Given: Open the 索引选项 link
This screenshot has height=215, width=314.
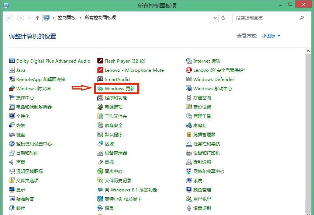Looking at the screenshot, I should (x=202, y=162).
